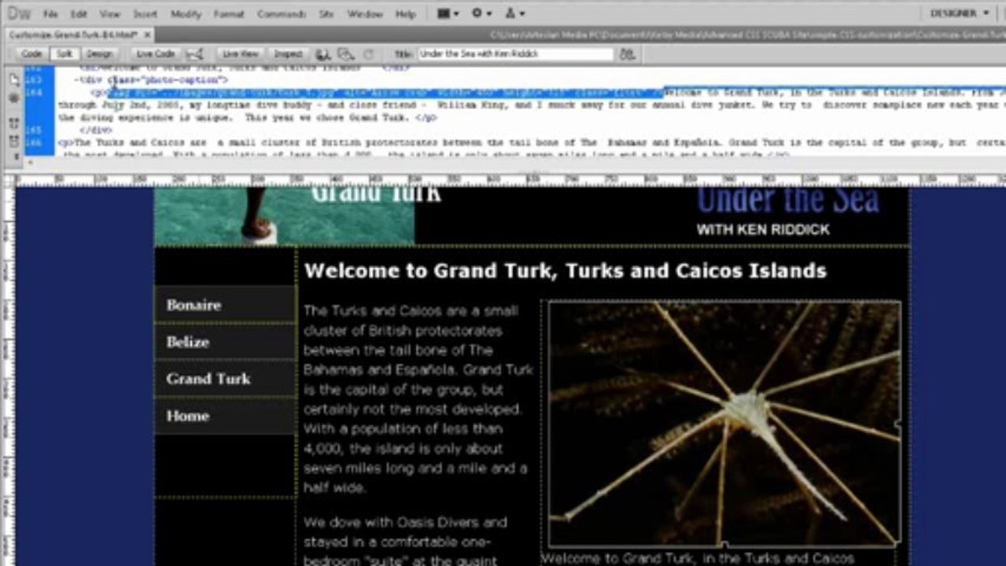
Task: Switch to Code view
Action: point(31,54)
